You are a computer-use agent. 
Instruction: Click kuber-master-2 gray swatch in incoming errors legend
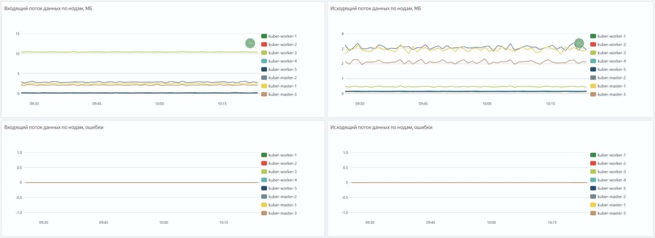(x=264, y=197)
